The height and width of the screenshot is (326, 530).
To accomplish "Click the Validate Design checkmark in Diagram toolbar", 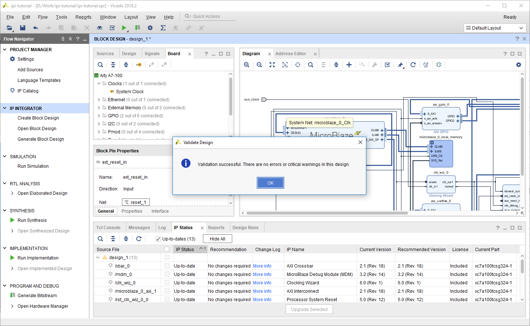I will coord(388,65).
